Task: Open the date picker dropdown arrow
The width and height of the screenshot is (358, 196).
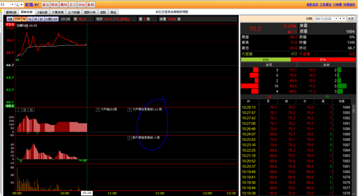Action: (336, 19)
